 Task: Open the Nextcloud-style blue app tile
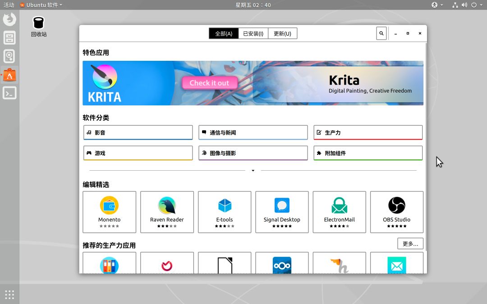click(x=282, y=263)
